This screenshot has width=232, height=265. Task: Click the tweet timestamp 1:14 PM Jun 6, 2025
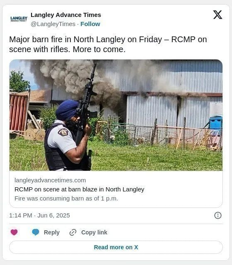[x=39, y=215]
